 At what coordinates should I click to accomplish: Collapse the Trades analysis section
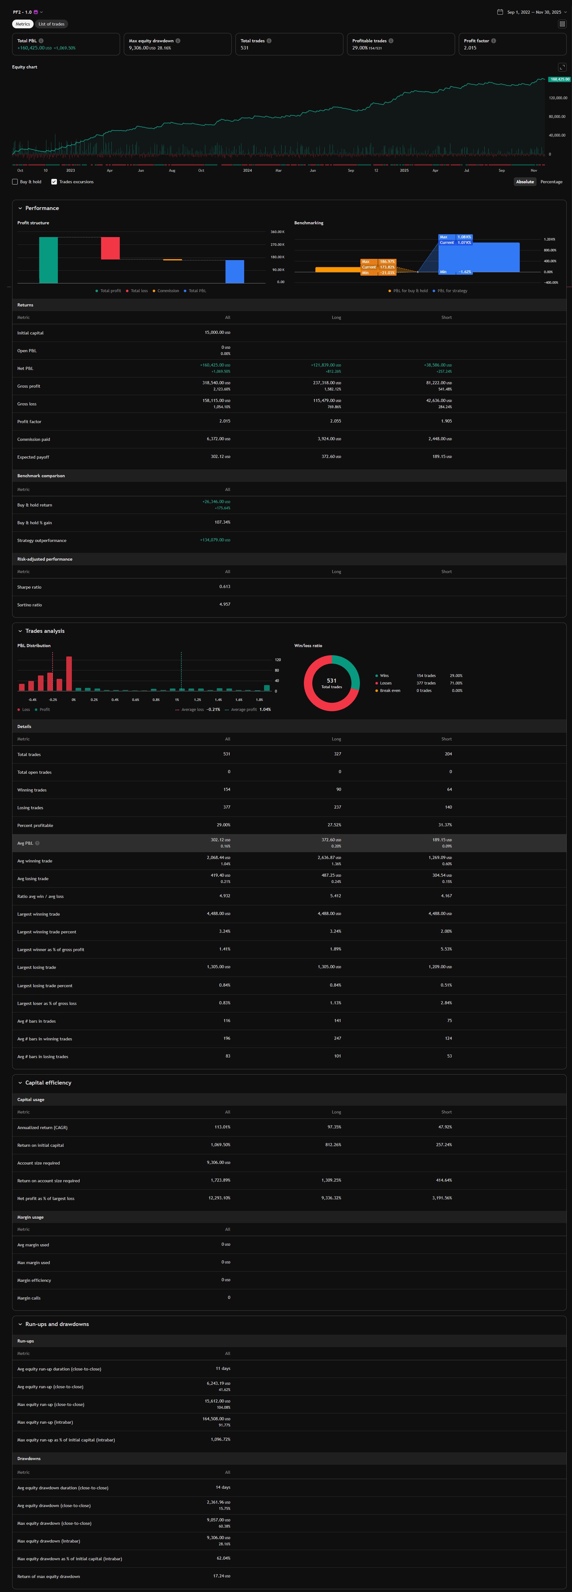[20, 631]
